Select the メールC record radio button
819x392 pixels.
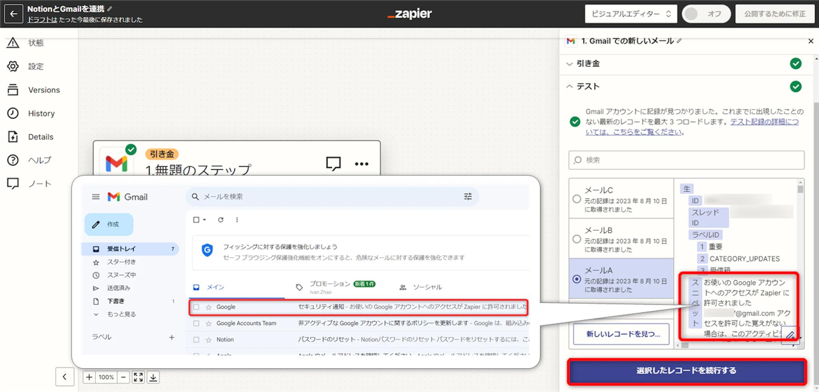(x=577, y=199)
